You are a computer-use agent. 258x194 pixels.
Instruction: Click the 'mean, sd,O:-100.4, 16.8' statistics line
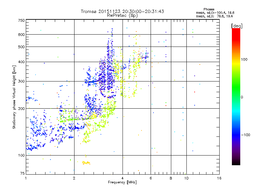click(215, 13)
